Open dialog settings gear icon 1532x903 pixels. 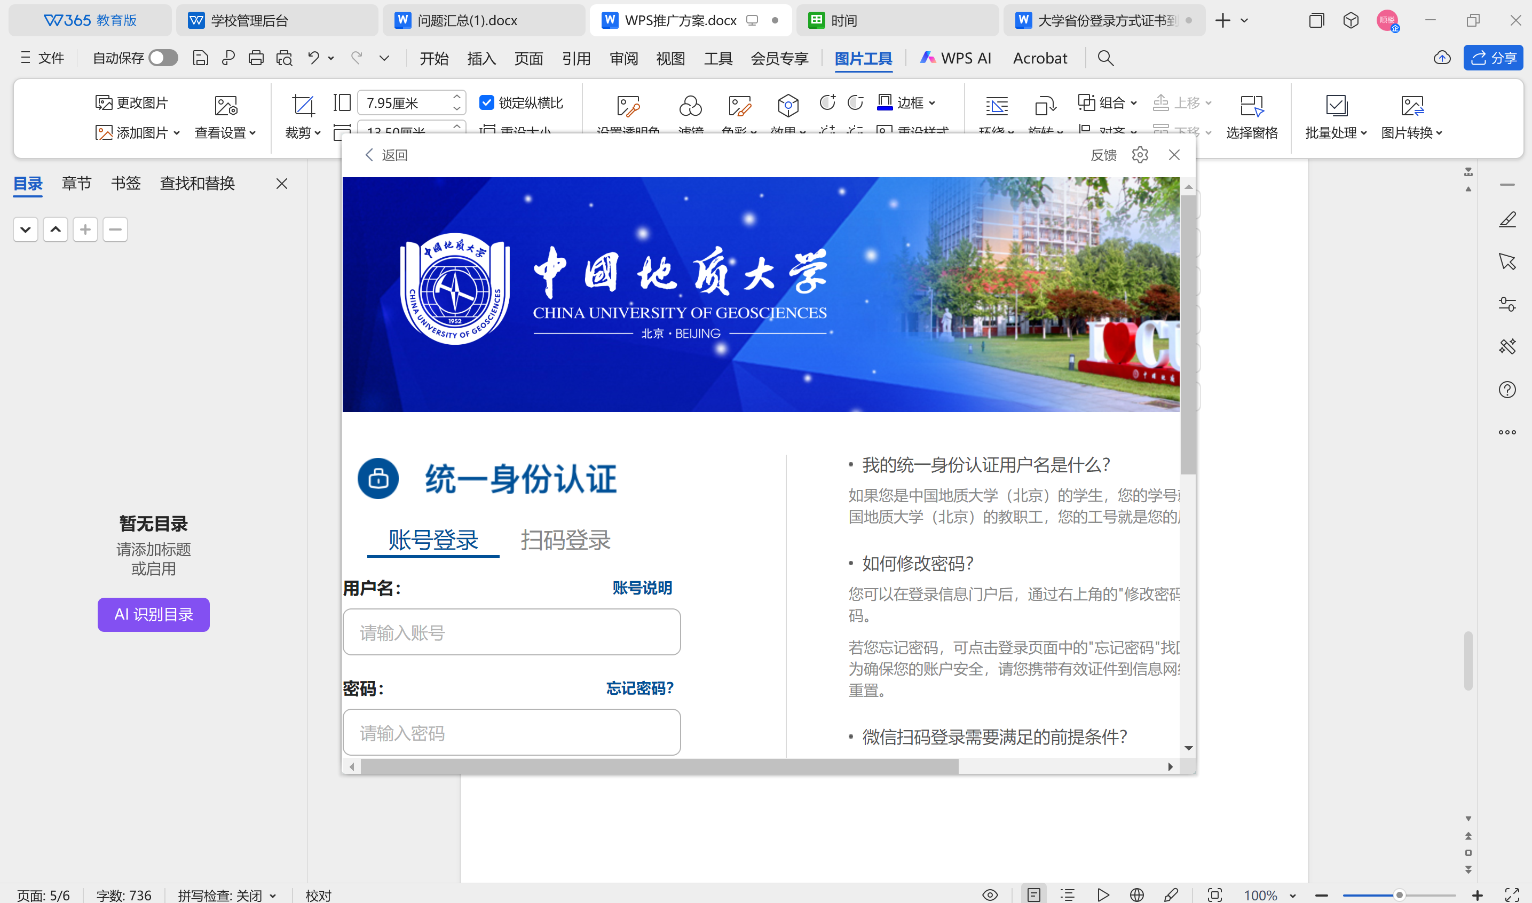point(1140,155)
